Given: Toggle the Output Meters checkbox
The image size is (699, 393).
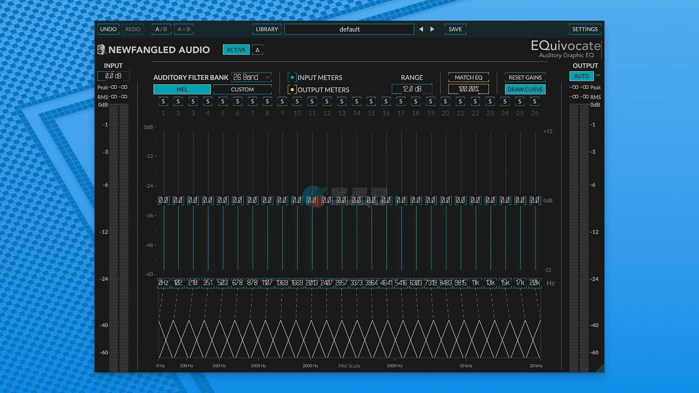Looking at the screenshot, I should [292, 90].
